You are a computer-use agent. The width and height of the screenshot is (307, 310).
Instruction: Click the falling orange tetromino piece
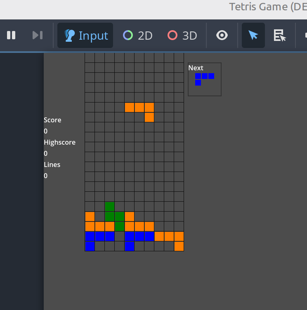click(x=139, y=107)
